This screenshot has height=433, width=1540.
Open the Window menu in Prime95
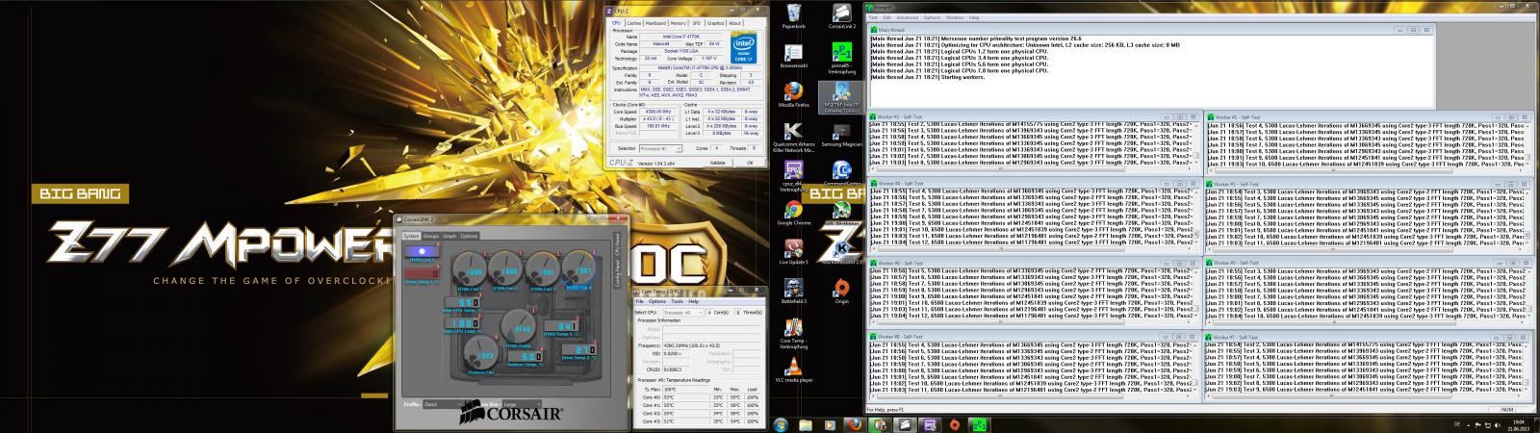click(955, 17)
